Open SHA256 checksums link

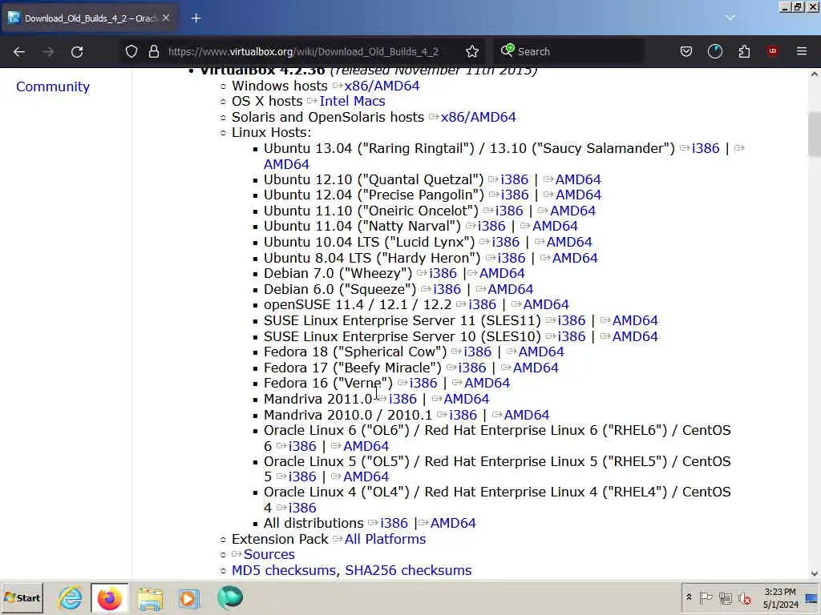(408, 570)
